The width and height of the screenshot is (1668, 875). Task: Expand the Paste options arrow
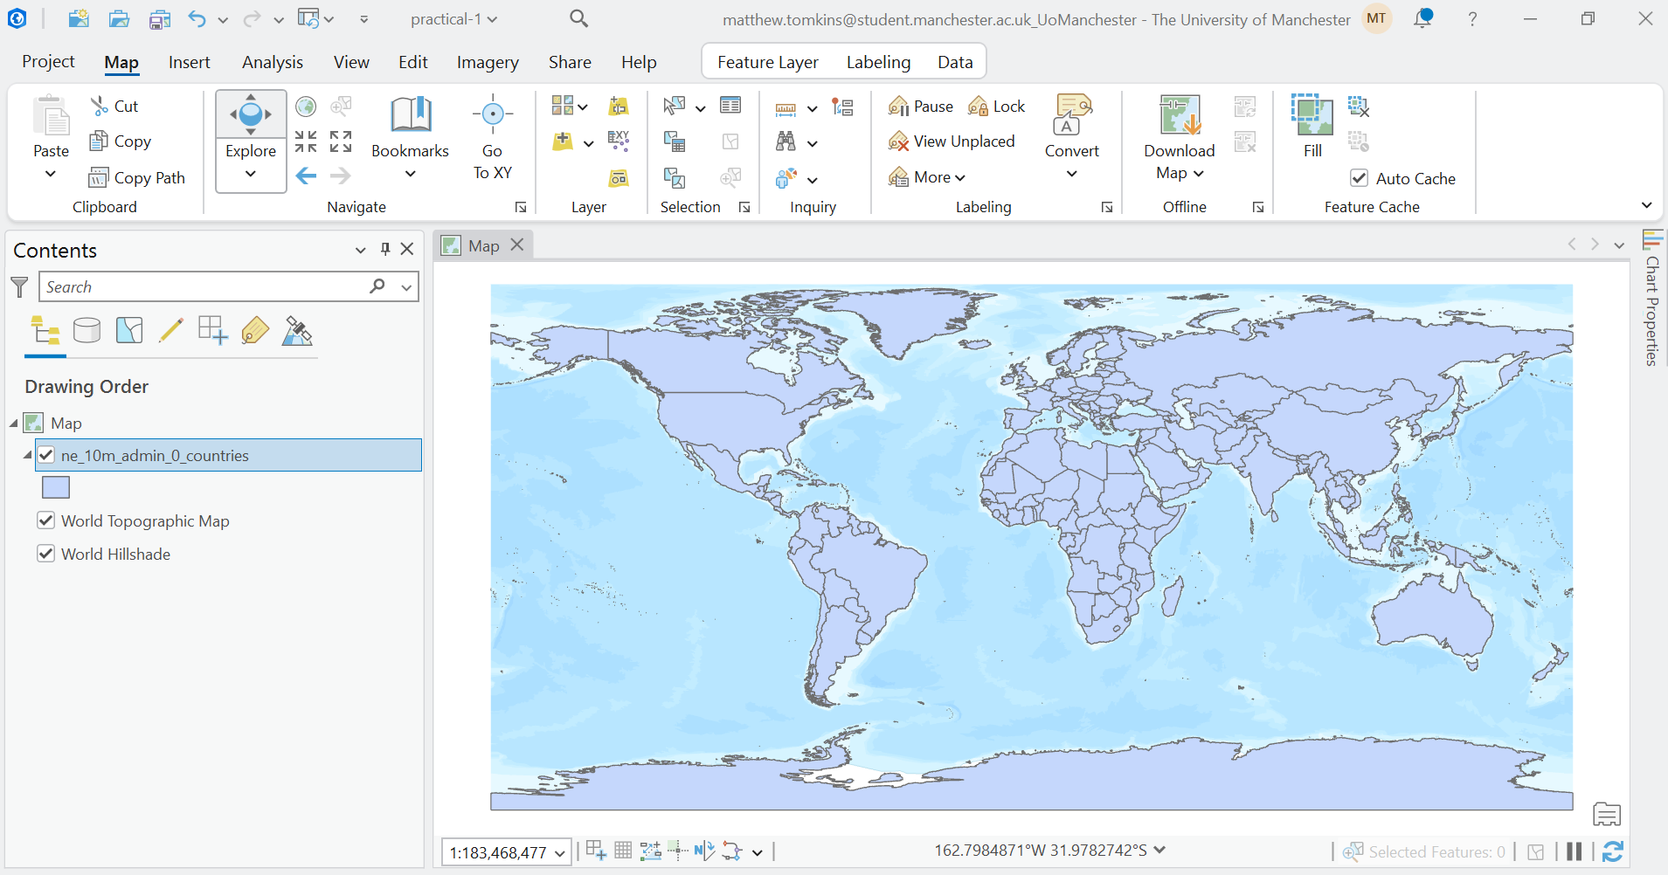51,174
